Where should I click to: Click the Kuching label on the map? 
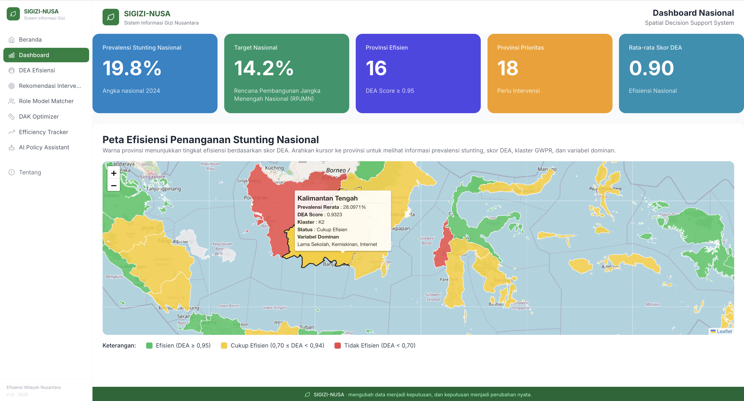(274, 168)
